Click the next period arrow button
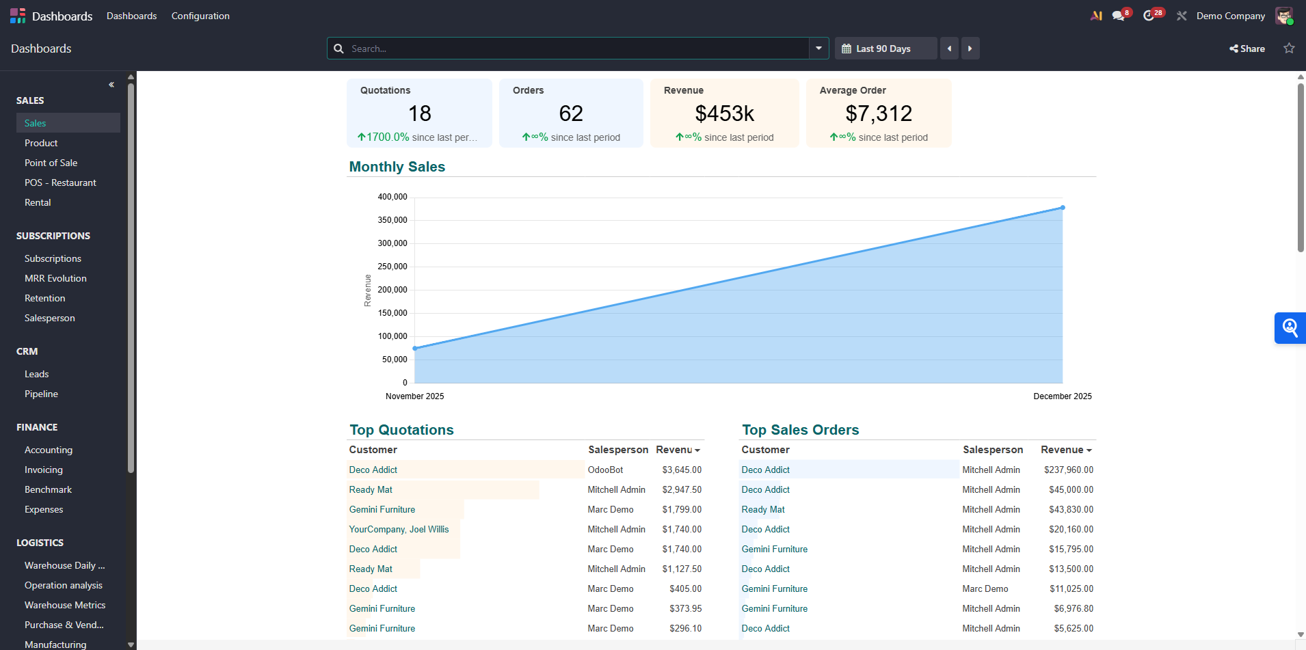 pyautogui.click(x=970, y=48)
